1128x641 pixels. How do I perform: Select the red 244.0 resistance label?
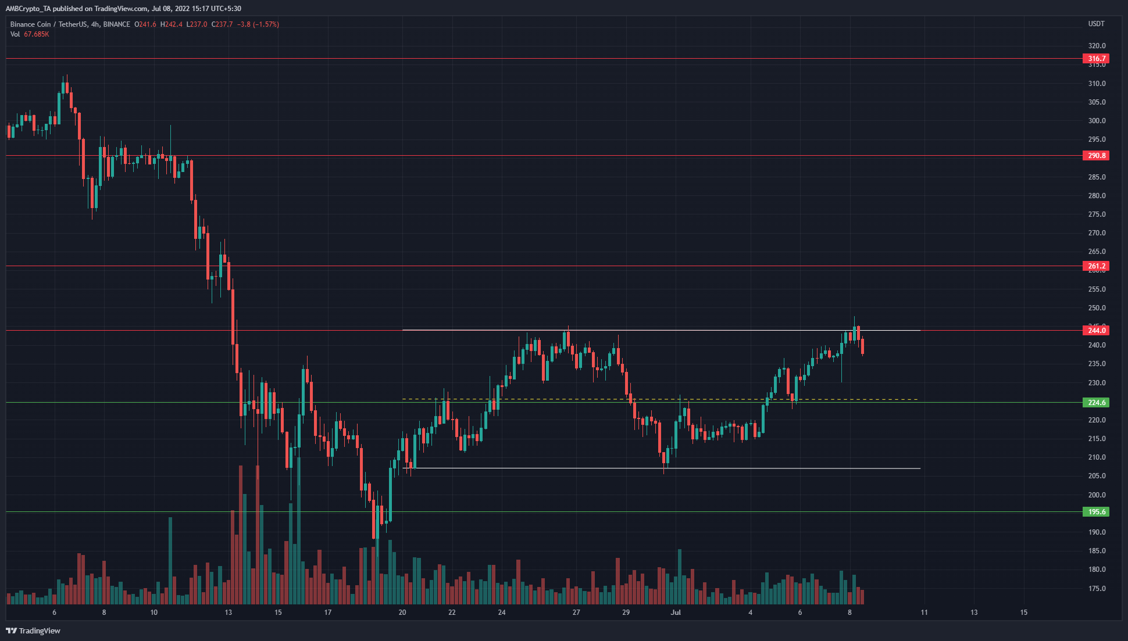pos(1096,331)
